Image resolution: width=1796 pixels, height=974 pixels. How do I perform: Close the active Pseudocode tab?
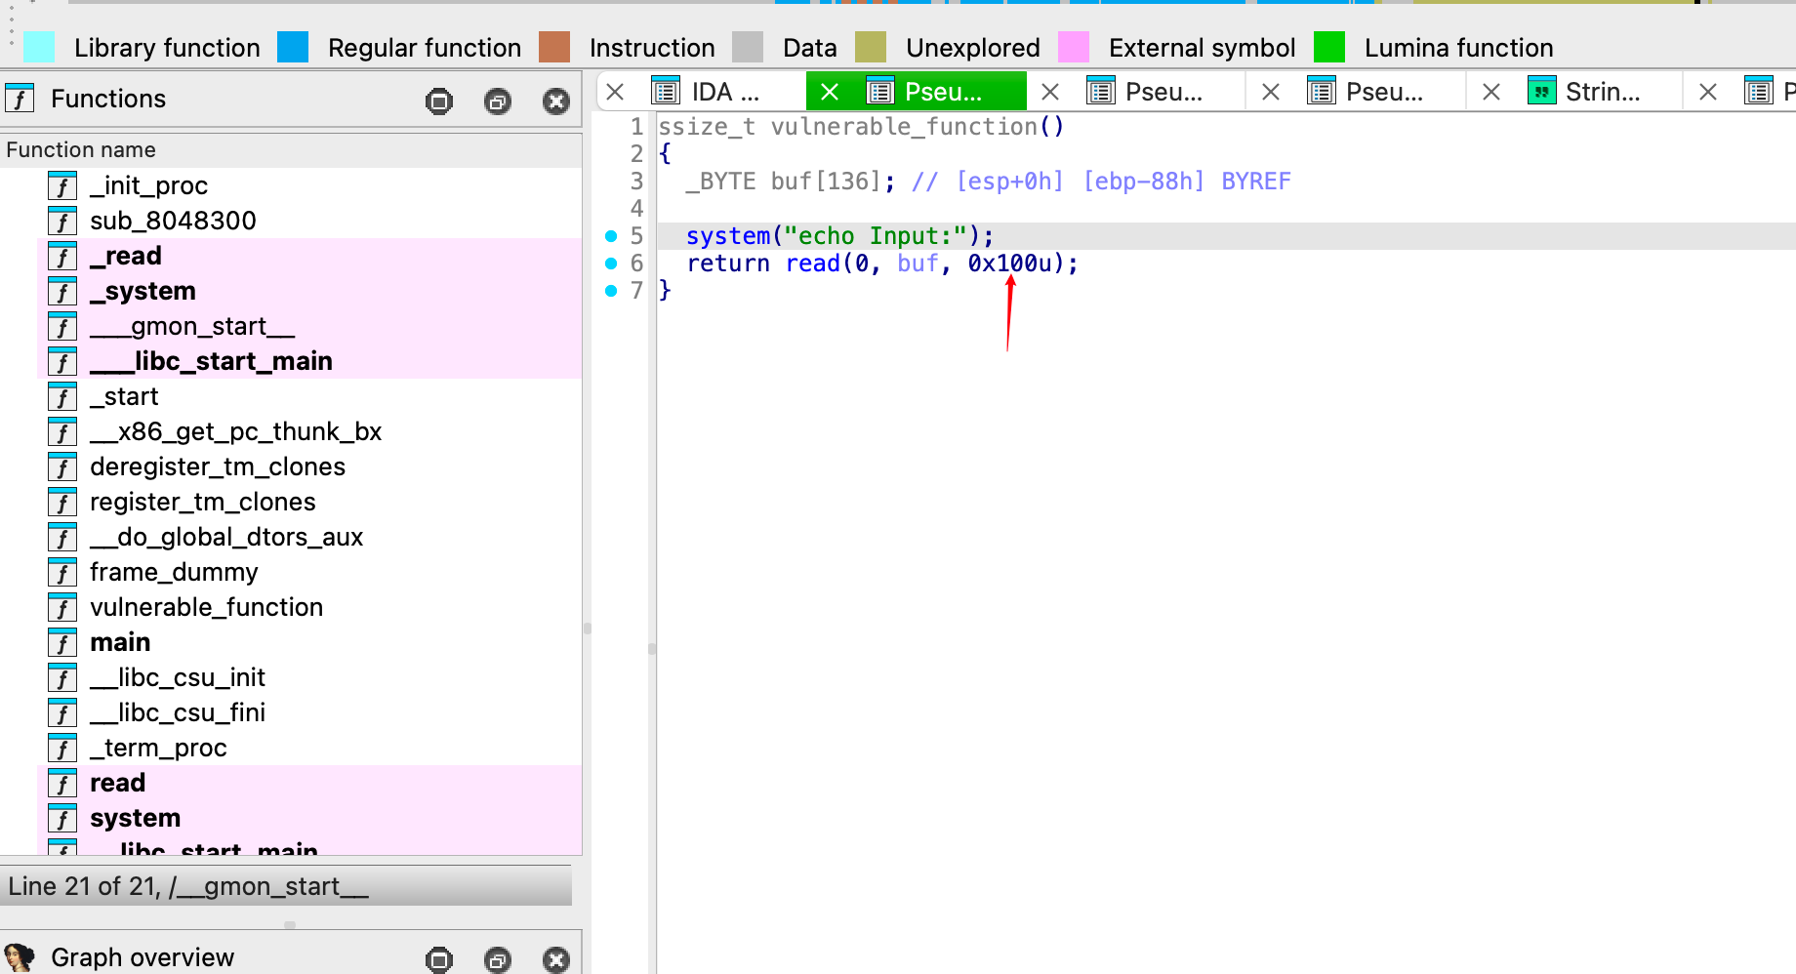coord(830,92)
